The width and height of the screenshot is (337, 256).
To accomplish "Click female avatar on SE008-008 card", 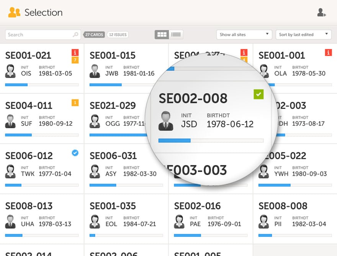I will click(x=264, y=222).
